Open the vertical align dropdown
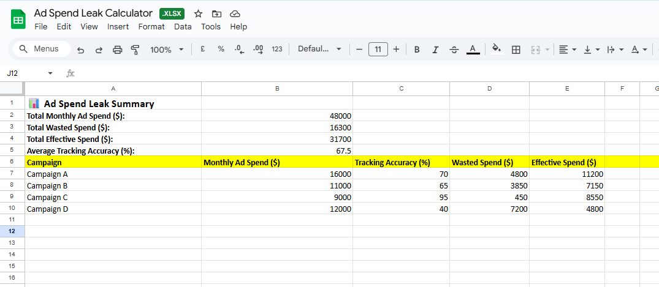659x287 pixels. pyautogui.click(x=592, y=50)
